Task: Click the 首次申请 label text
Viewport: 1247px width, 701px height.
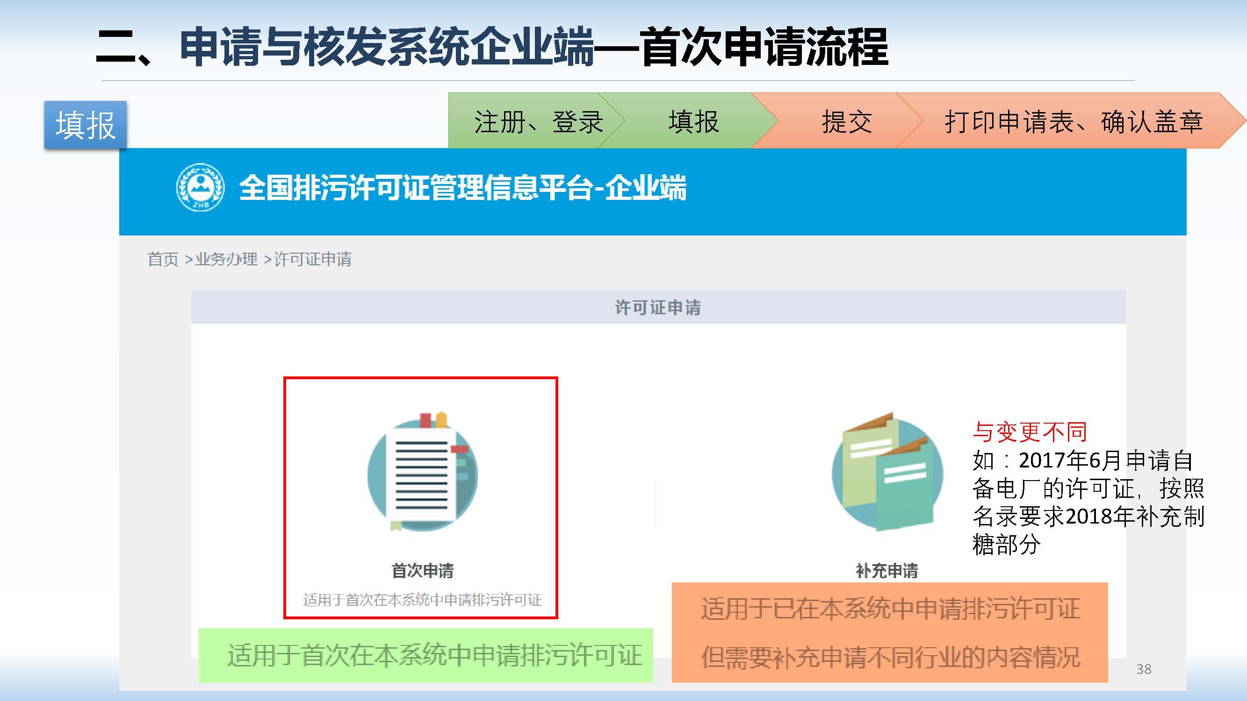Action: pos(422,571)
